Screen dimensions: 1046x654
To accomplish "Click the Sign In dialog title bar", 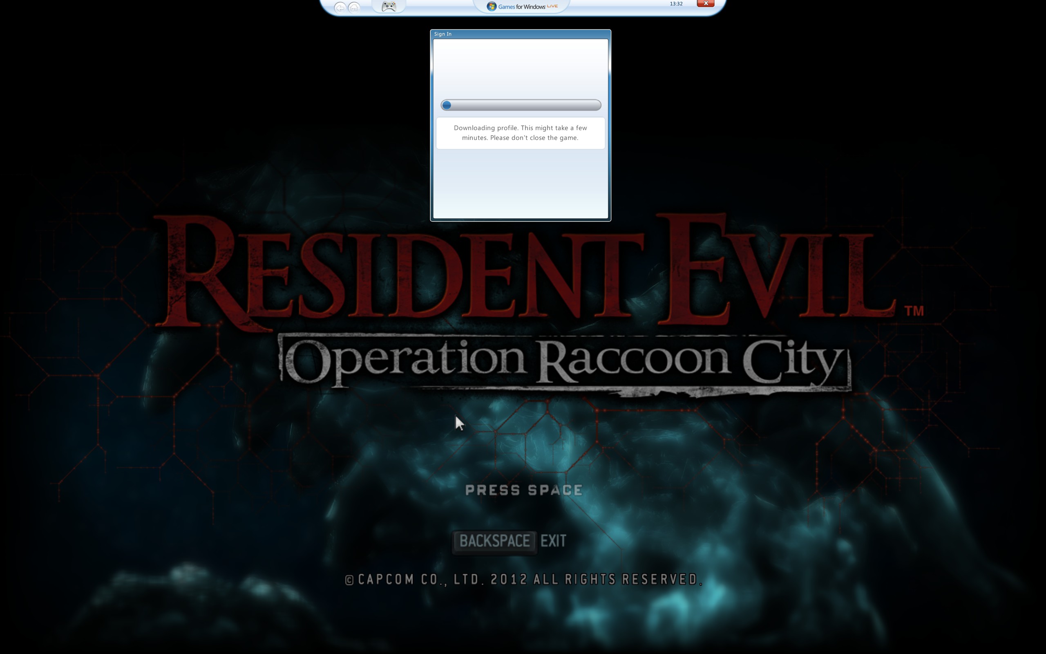I will [x=521, y=34].
